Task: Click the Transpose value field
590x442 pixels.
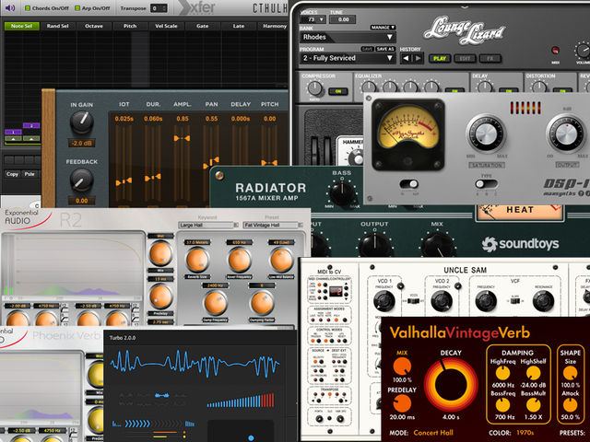Action: [x=159, y=8]
